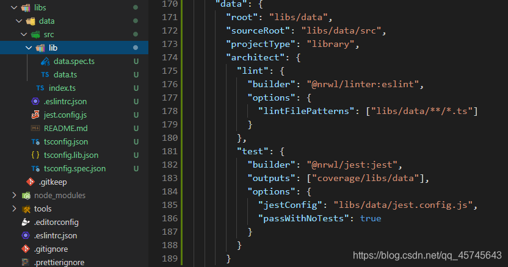Expand the tools folder chevron

14,208
